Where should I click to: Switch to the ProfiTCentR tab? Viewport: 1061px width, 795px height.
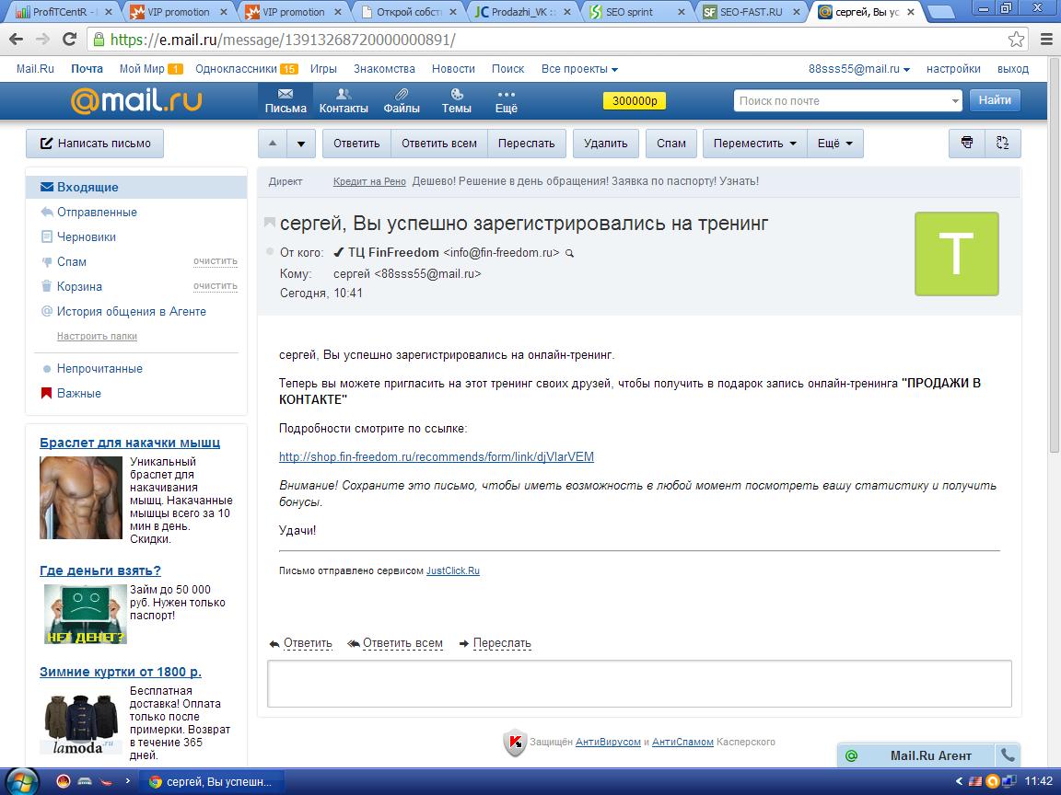click(64, 11)
